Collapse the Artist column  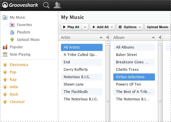pyautogui.click(x=107, y=37)
